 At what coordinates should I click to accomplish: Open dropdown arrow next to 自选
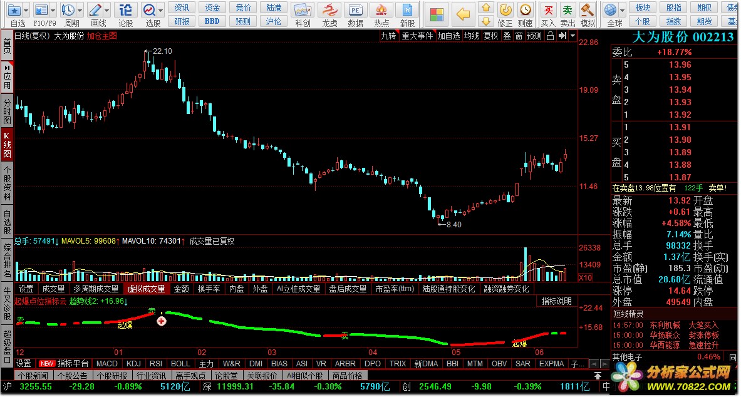(26, 9)
